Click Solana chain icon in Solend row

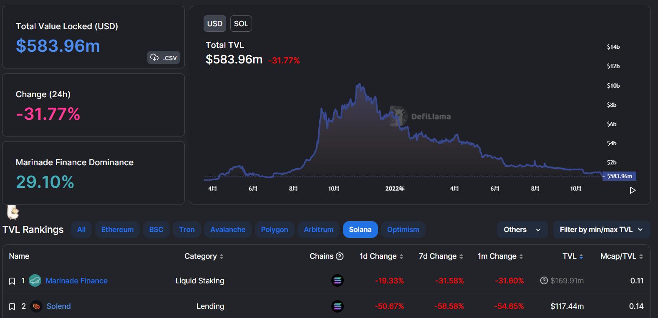click(337, 306)
